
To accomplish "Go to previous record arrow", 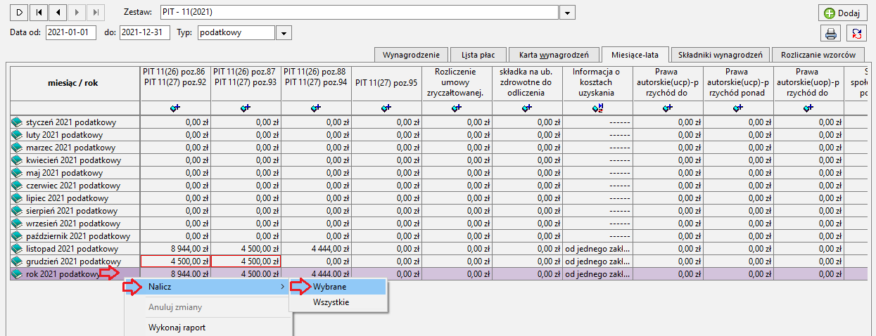I will click(57, 12).
